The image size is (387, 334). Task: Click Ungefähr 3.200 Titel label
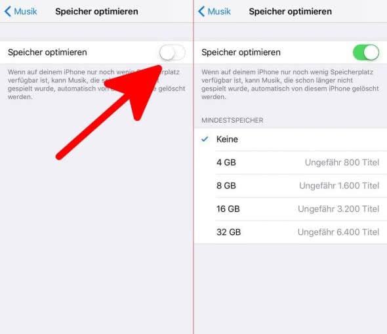coord(338,209)
